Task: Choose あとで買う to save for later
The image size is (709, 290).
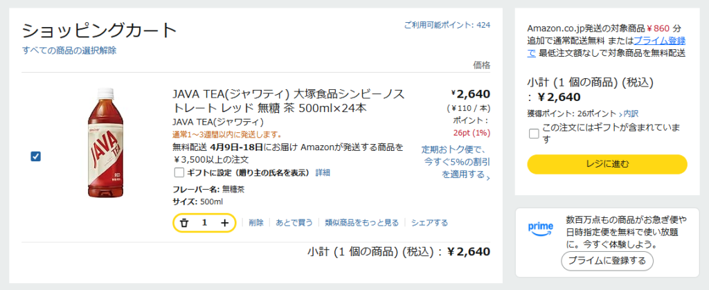Action: (x=294, y=223)
